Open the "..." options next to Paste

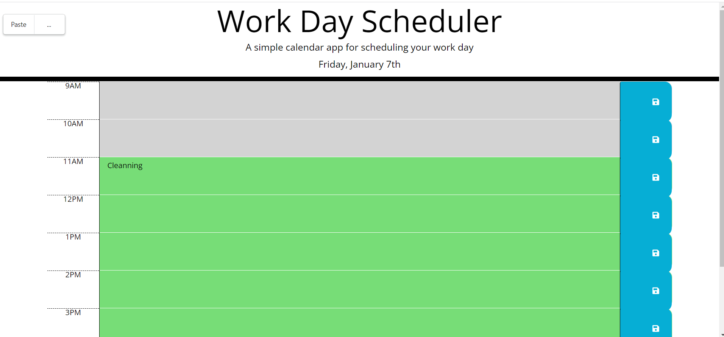(x=49, y=24)
